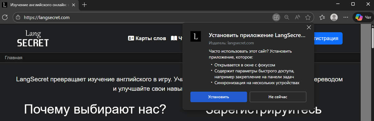
Task: Reload the page with refresh icon
Action: click(5, 17)
